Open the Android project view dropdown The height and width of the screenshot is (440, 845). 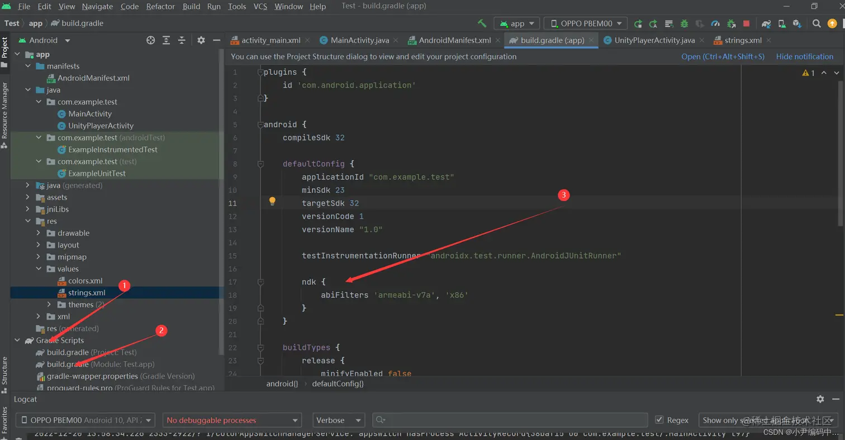45,40
